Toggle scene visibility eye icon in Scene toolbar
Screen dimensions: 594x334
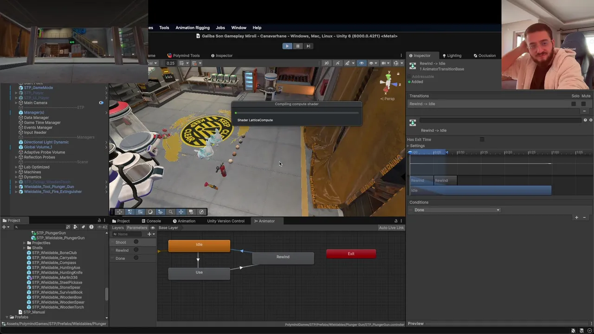point(362,63)
